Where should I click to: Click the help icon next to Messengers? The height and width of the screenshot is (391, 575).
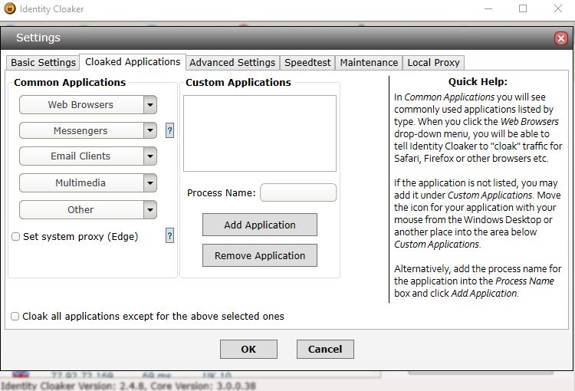click(x=169, y=130)
